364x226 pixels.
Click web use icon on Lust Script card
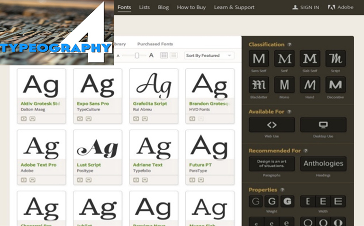point(80,180)
